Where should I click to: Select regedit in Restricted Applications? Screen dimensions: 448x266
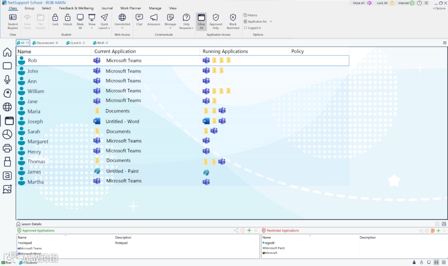[x=270, y=243]
